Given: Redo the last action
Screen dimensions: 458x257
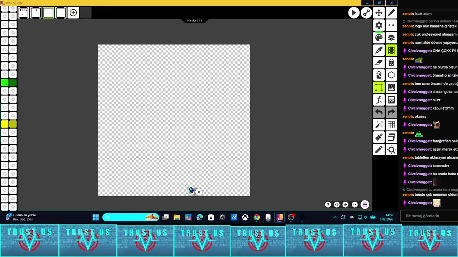Looking at the screenshot, I should (391, 112).
